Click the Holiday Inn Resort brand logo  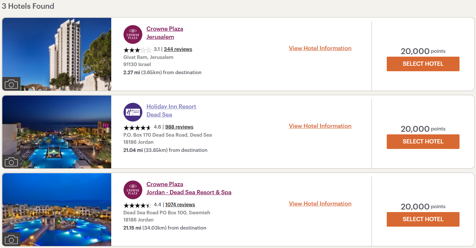pyautogui.click(x=133, y=112)
